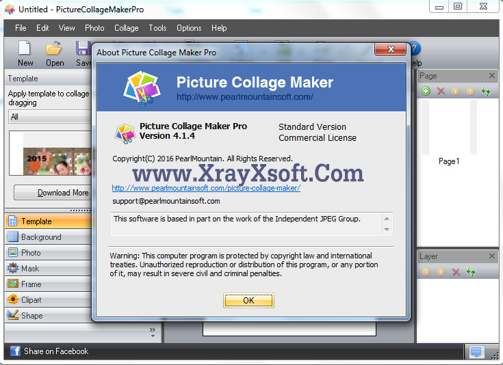Open pearlmountainsoft.com link in blue banner
This screenshot has height=365, width=503.
(245, 97)
